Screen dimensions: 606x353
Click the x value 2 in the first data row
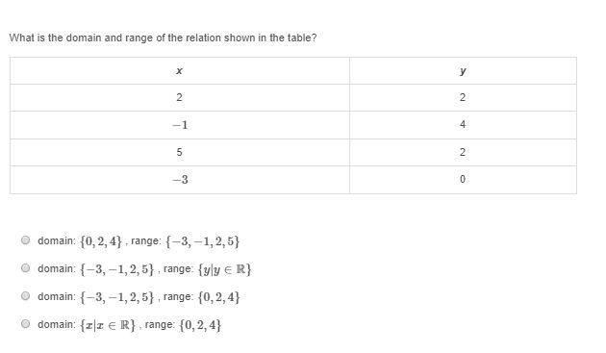coord(179,97)
